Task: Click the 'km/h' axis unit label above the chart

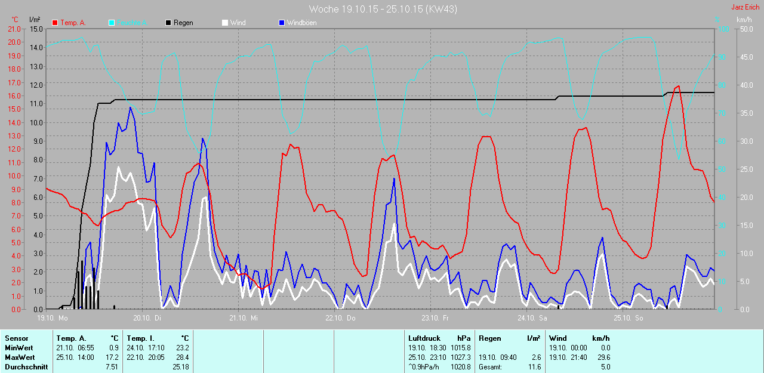Action: pos(744,20)
